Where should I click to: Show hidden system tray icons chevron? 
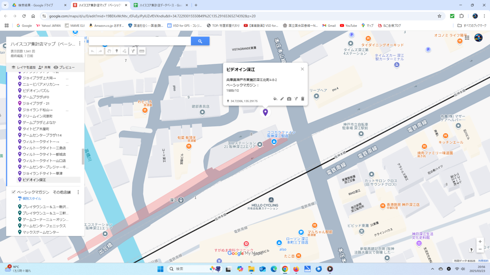coord(432,269)
